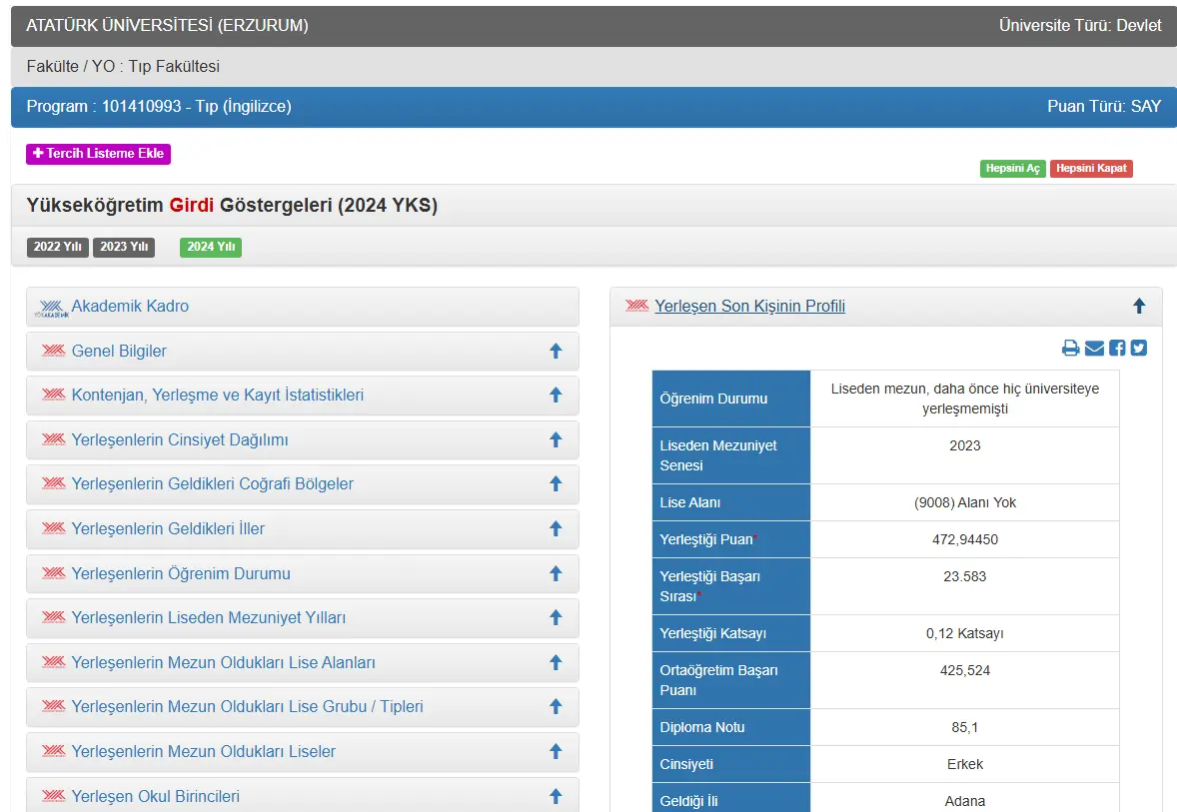Screen dimensions: 1177x812
Task: Click Yerleştiği Katsayı value 0,12 Katsayı
Action: tap(964, 633)
